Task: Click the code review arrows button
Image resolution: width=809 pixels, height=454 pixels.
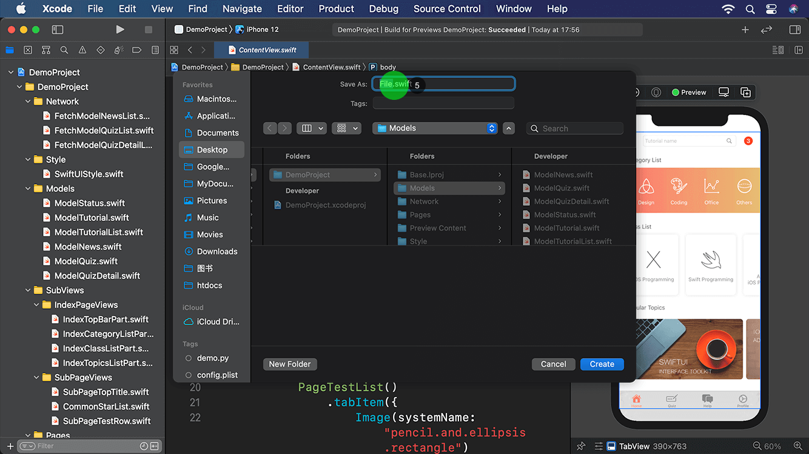Action: click(767, 30)
